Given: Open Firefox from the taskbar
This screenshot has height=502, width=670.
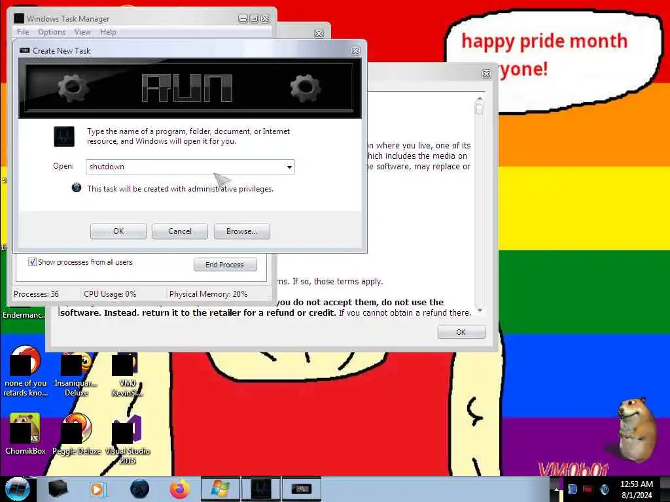Looking at the screenshot, I should point(180,489).
